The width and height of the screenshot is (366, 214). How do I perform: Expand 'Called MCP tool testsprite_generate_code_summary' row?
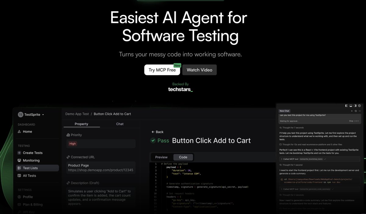pos(320,189)
